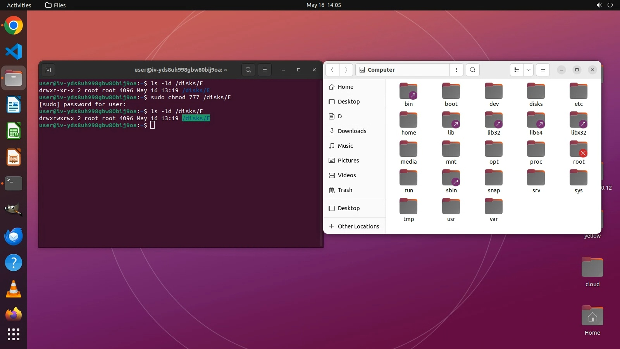620x349 pixels.
Task: Open the VLC media player dock icon
Action: (x=14, y=289)
